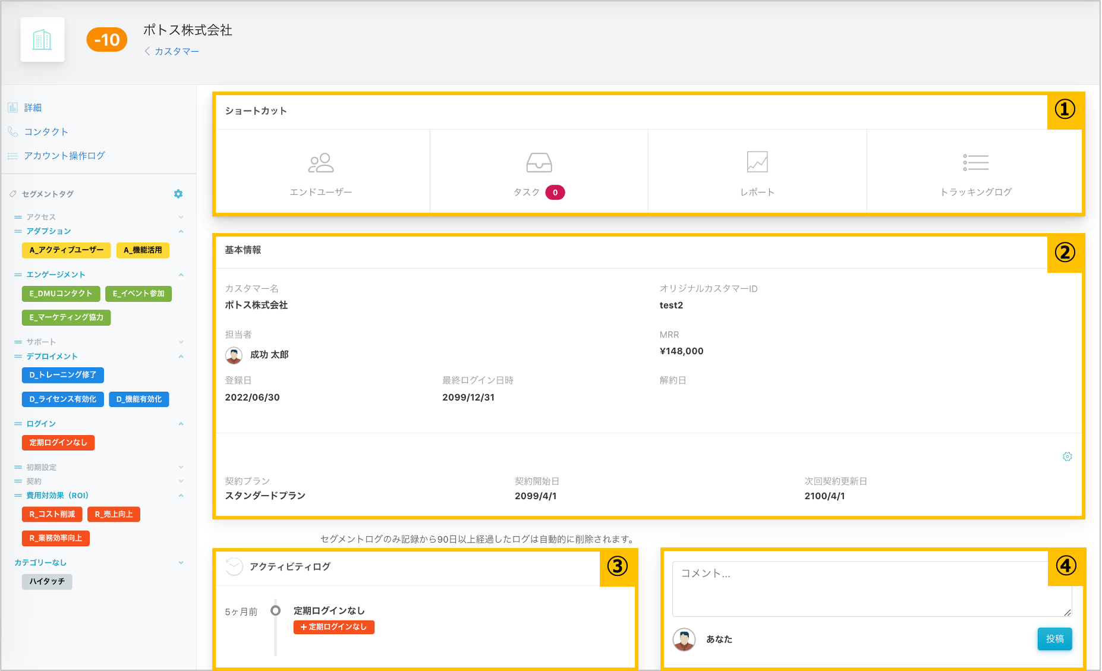This screenshot has width=1102, height=671.
Task: Click the D_機能有効化 tag
Action: pyautogui.click(x=139, y=399)
